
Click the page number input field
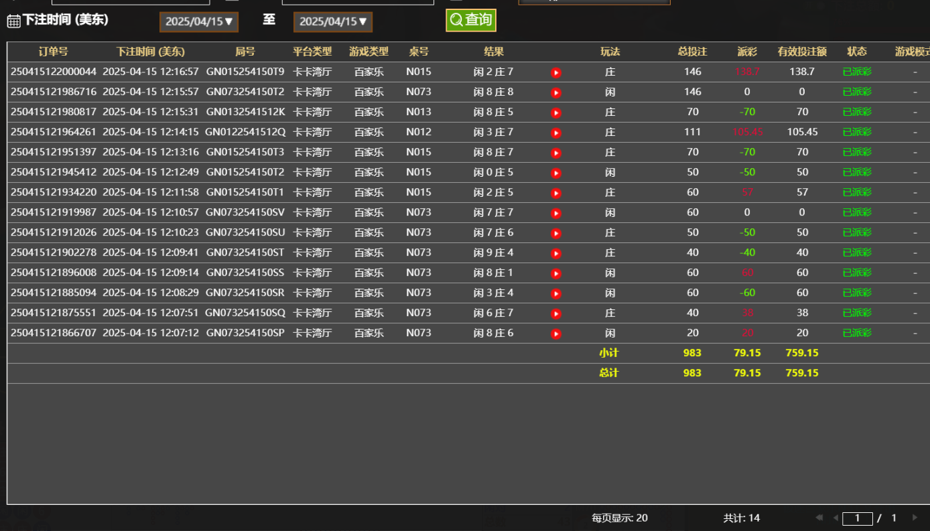coord(857,518)
